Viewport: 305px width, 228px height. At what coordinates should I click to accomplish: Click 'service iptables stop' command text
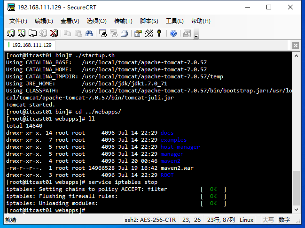coord(123,182)
